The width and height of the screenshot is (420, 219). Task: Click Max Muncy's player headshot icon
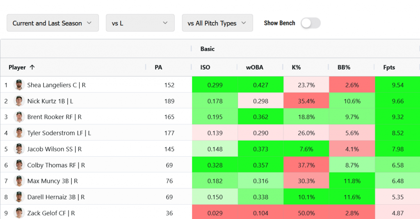tap(18, 181)
